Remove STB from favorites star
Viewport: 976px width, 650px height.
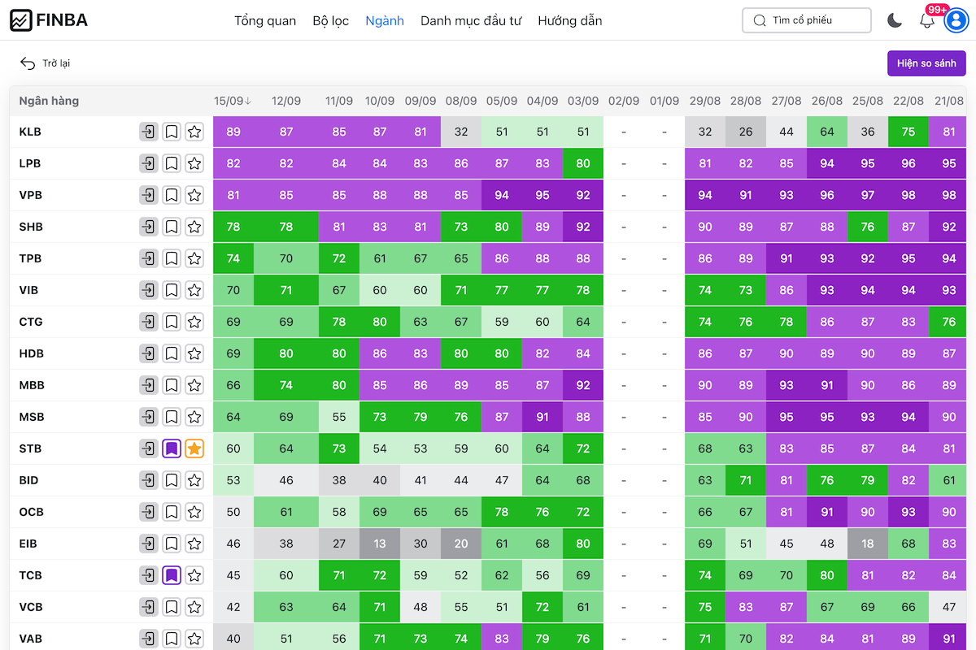[194, 448]
